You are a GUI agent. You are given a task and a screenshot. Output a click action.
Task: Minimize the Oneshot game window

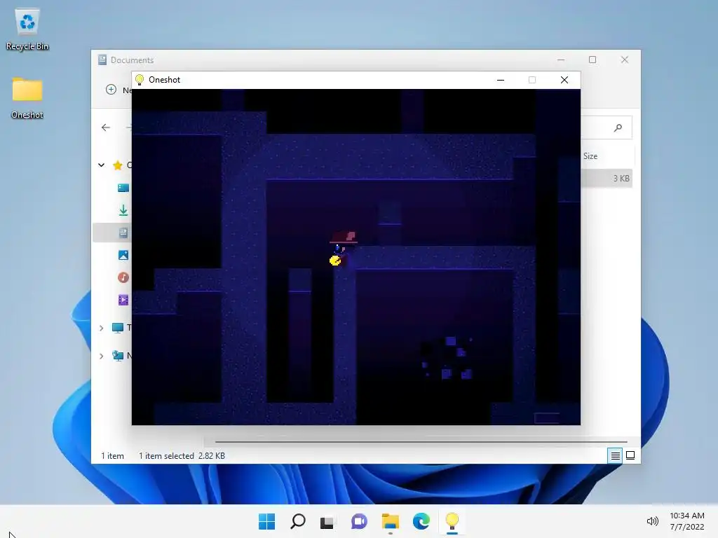501,80
